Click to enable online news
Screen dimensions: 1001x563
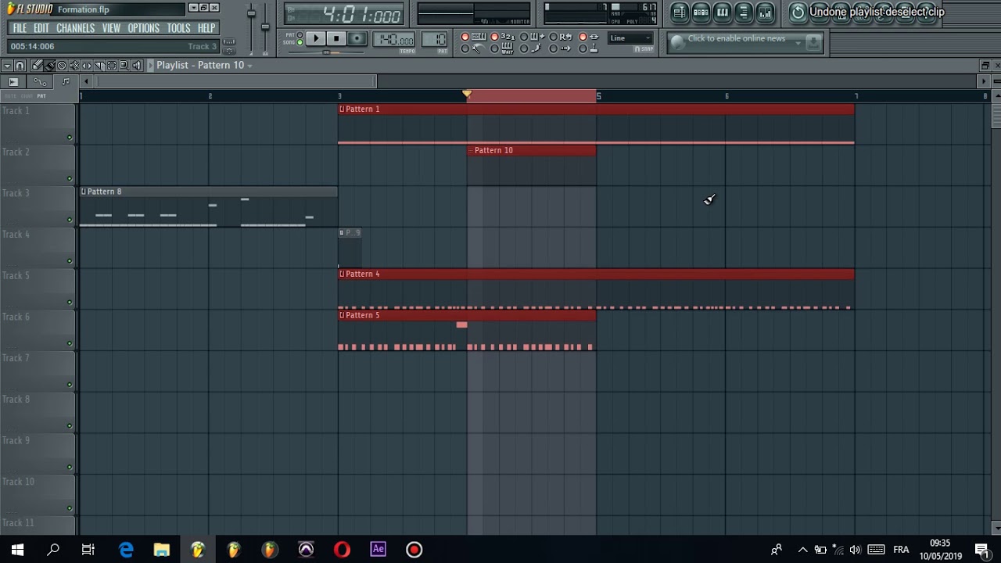(x=736, y=38)
